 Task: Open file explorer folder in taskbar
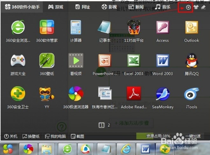[46, 149]
